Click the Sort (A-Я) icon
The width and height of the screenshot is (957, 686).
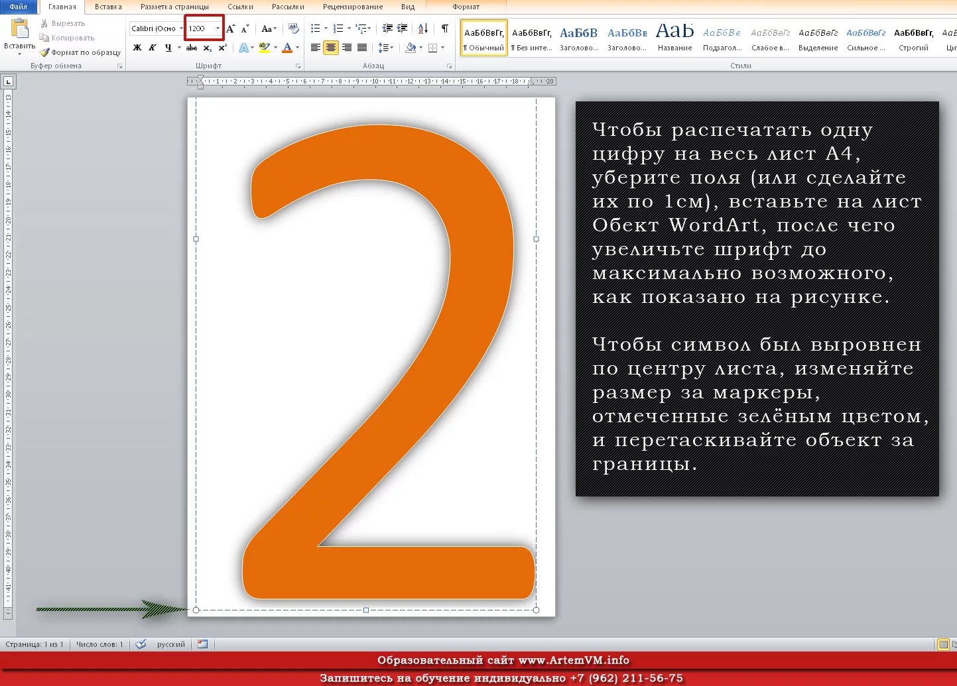point(422,29)
